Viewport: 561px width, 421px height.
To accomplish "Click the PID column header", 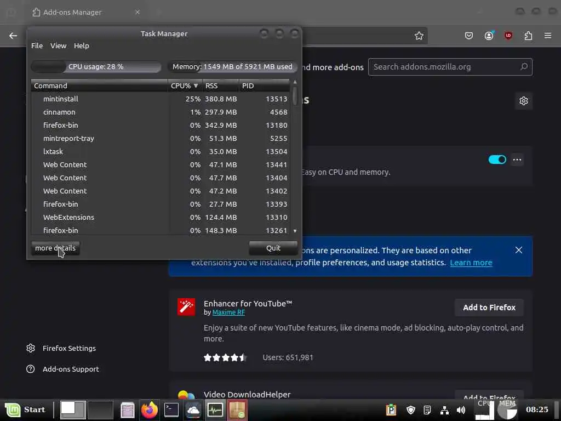I will [x=265, y=86].
